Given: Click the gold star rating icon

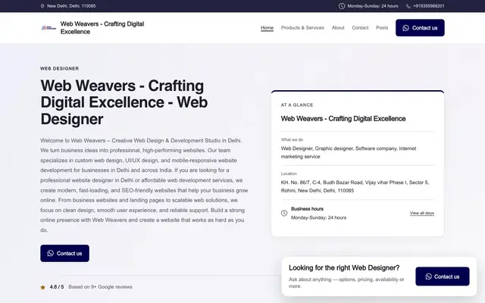Looking at the screenshot, I should pyautogui.click(x=42, y=287).
